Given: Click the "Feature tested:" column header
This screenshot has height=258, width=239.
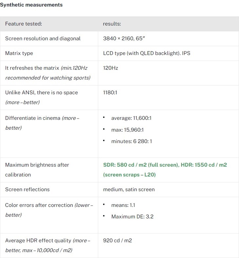Looking at the screenshot, I should point(24,24).
